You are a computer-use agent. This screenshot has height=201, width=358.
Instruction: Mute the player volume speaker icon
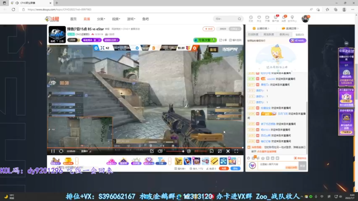pos(160,151)
